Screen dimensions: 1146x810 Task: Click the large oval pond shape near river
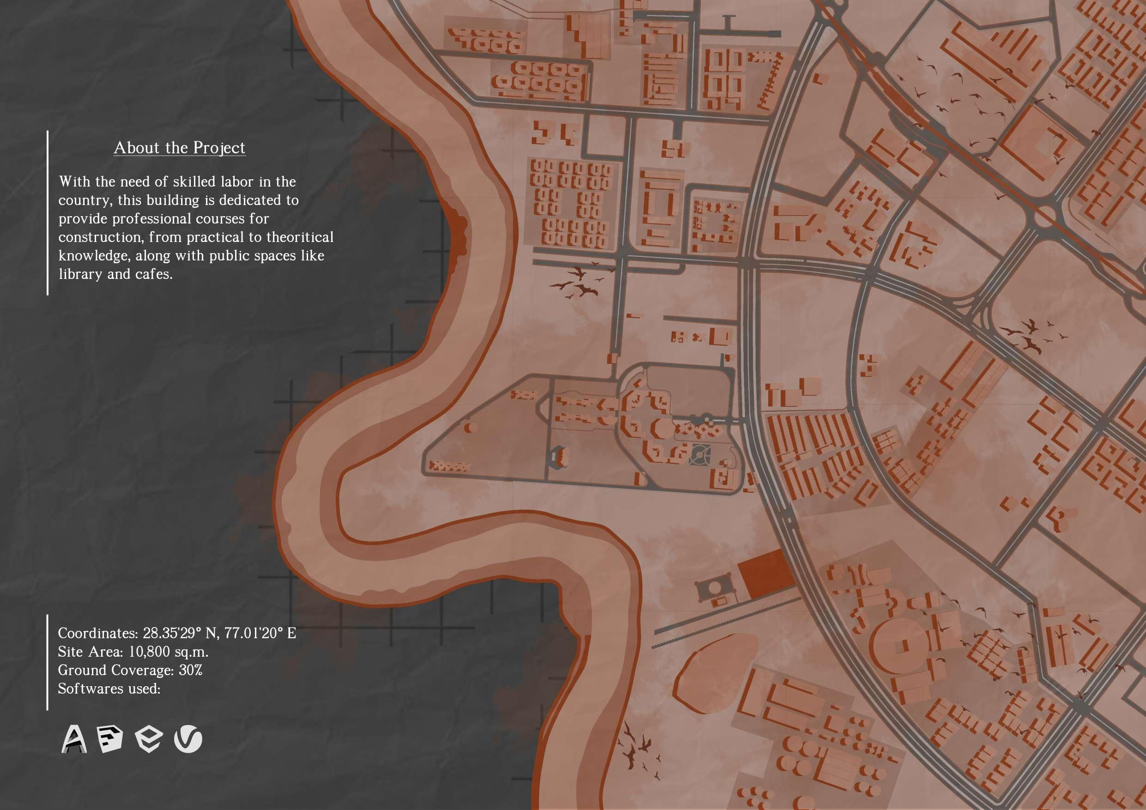click(x=715, y=674)
